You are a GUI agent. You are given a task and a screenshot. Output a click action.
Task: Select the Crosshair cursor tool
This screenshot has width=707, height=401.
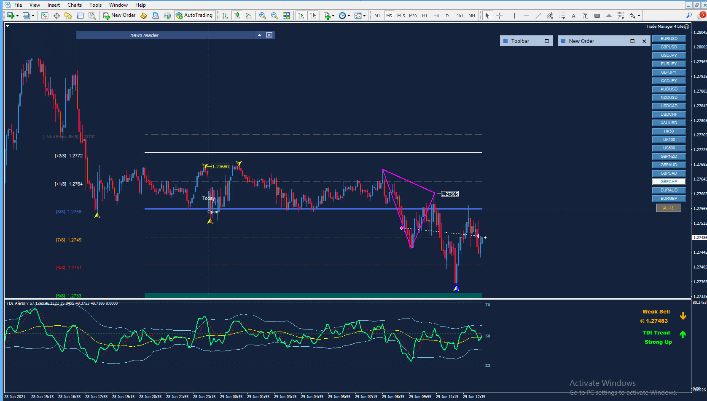coord(500,16)
